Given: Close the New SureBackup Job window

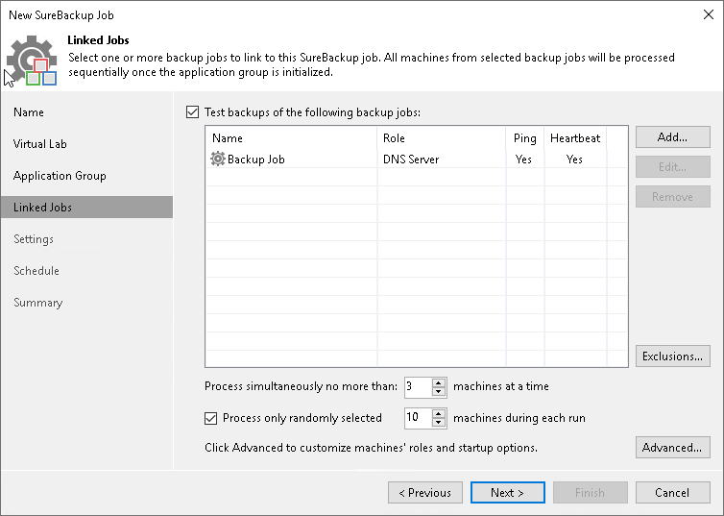Looking at the screenshot, I should [x=709, y=14].
